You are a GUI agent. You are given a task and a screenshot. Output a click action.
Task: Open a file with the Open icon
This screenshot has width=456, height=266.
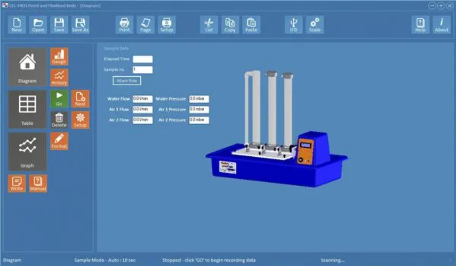[38, 25]
